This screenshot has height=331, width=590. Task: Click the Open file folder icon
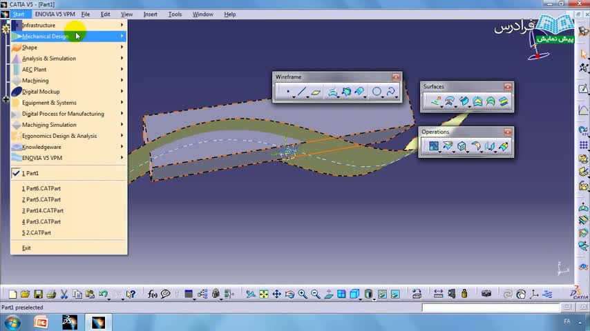point(25,294)
